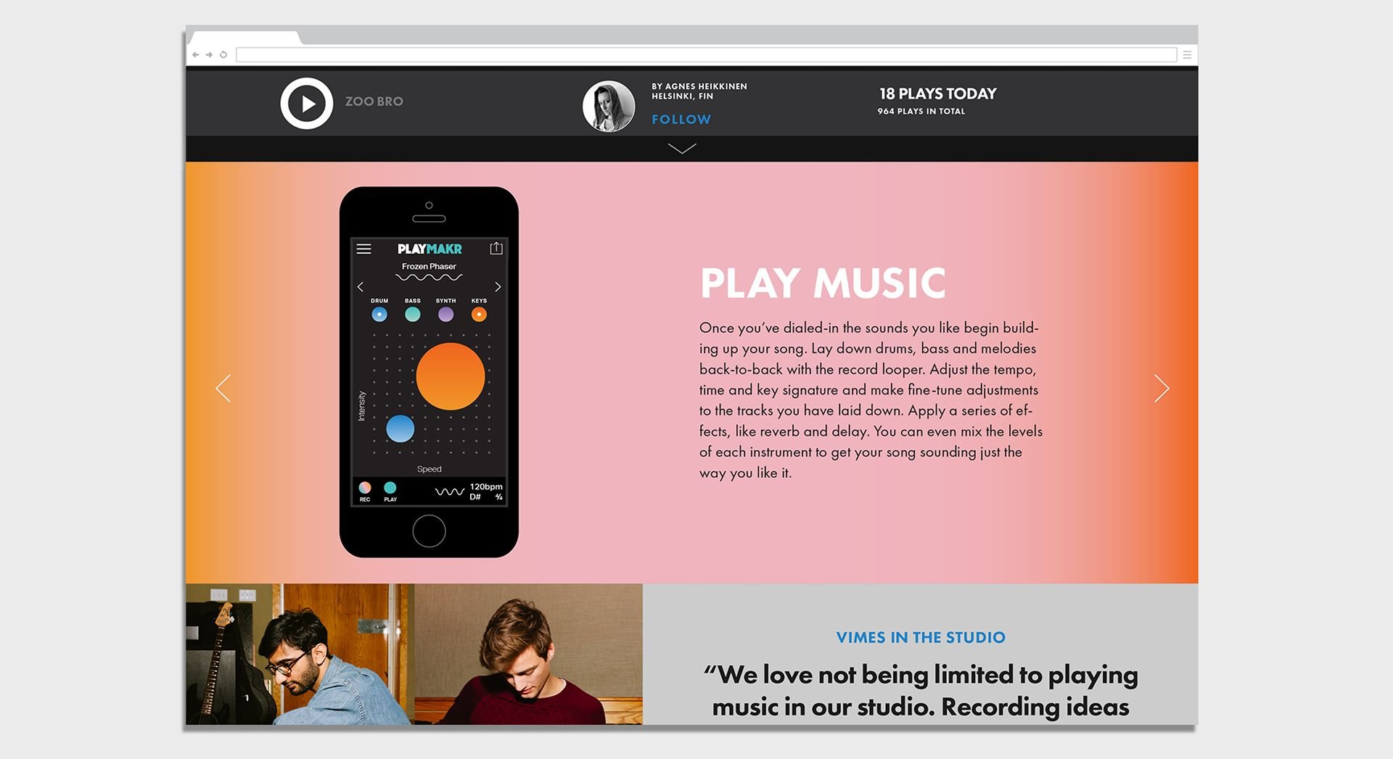Click the browser address bar
The image size is (1393, 759).
(706, 55)
